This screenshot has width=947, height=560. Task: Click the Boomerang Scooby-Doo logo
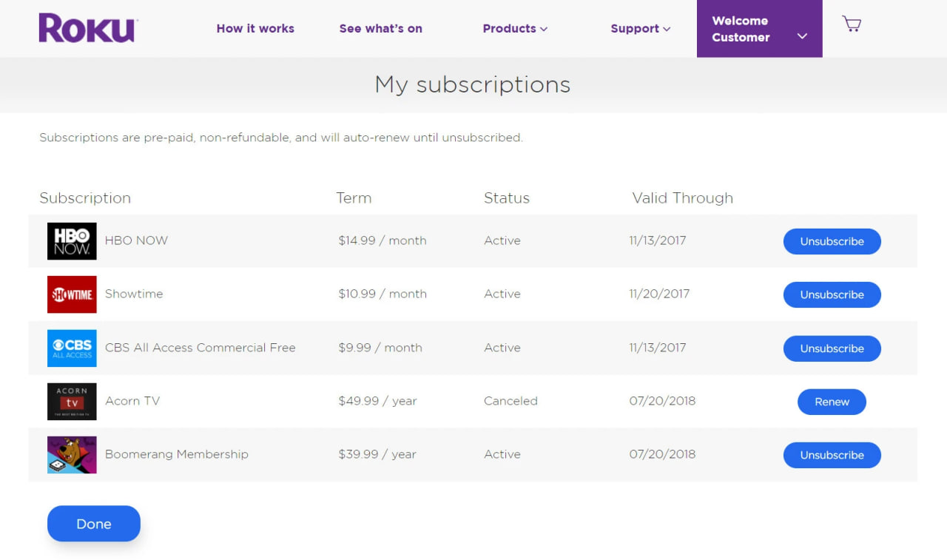(x=72, y=455)
